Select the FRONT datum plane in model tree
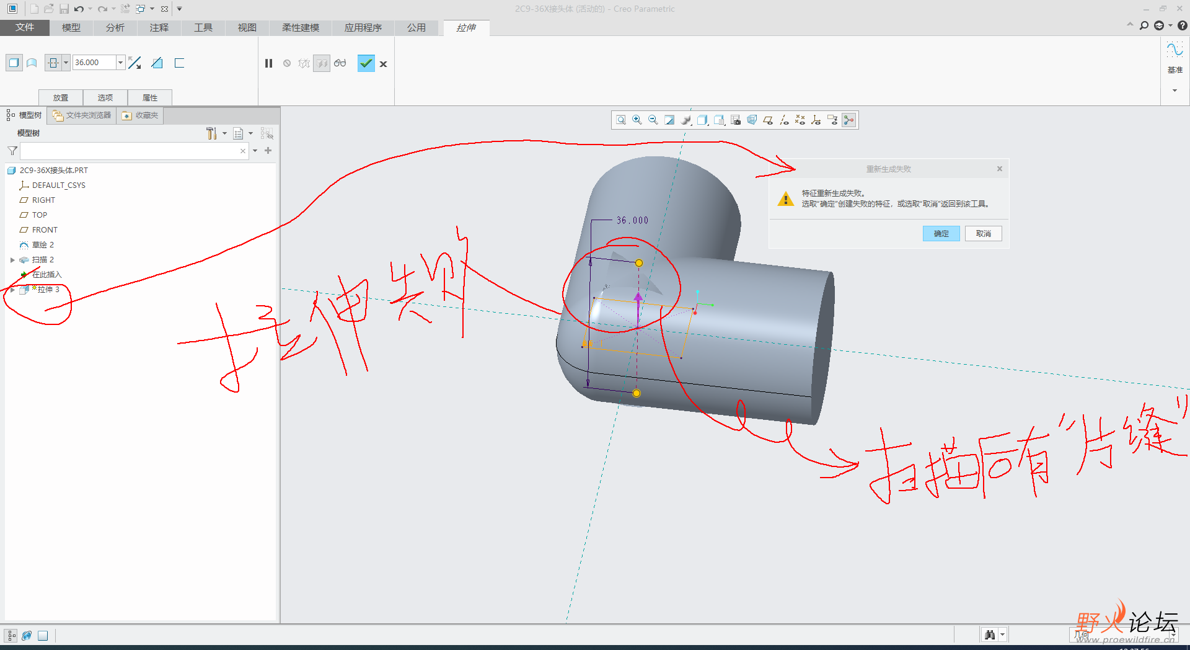1190x650 pixels. (x=43, y=229)
